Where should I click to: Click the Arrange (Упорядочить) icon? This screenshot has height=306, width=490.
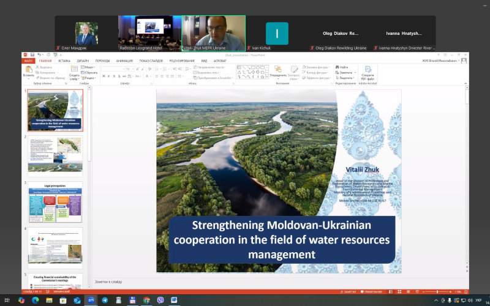(x=278, y=69)
